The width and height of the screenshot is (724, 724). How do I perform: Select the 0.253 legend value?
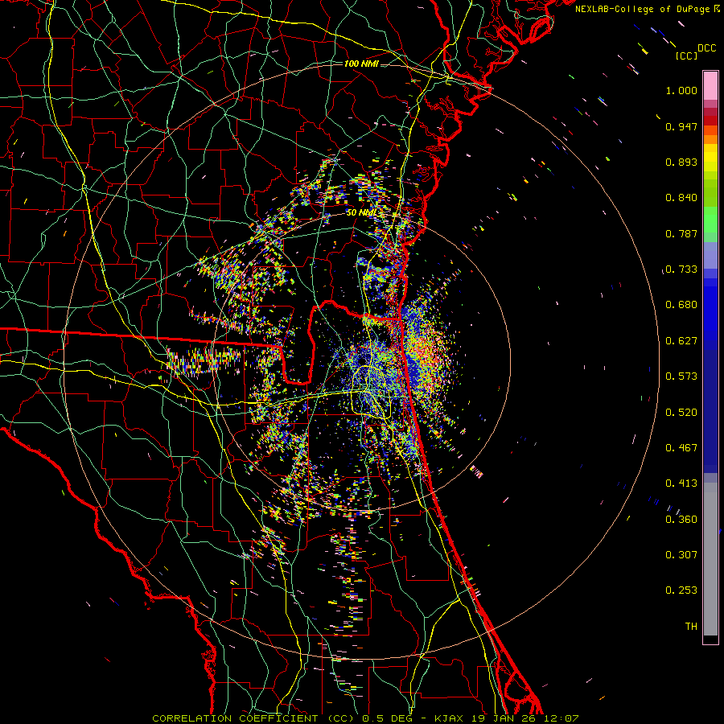point(681,590)
